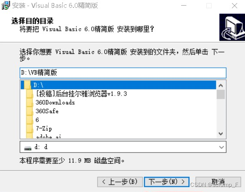Click the drive combo box chevron arrow
Image resolution: width=245 pixels, height=192 pixels.
[x=221, y=147]
